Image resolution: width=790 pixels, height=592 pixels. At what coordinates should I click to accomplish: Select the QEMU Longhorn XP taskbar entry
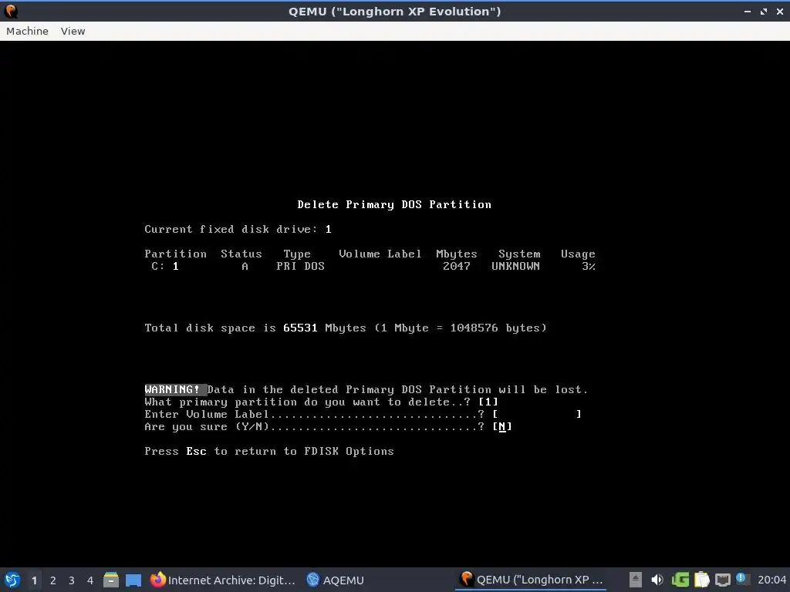click(x=532, y=580)
